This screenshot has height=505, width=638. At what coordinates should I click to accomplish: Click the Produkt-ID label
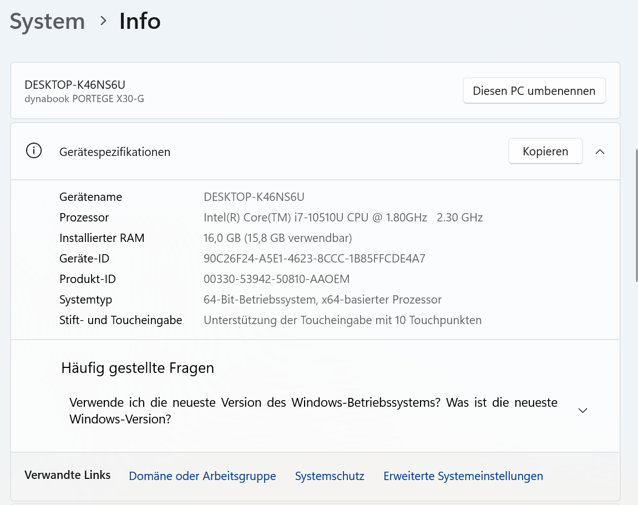pos(88,279)
